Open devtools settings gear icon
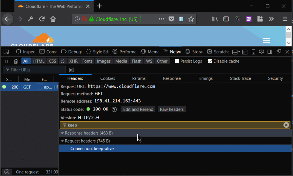Image resolution: width=293 pixels, height=176 pixels. tap(262, 52)
